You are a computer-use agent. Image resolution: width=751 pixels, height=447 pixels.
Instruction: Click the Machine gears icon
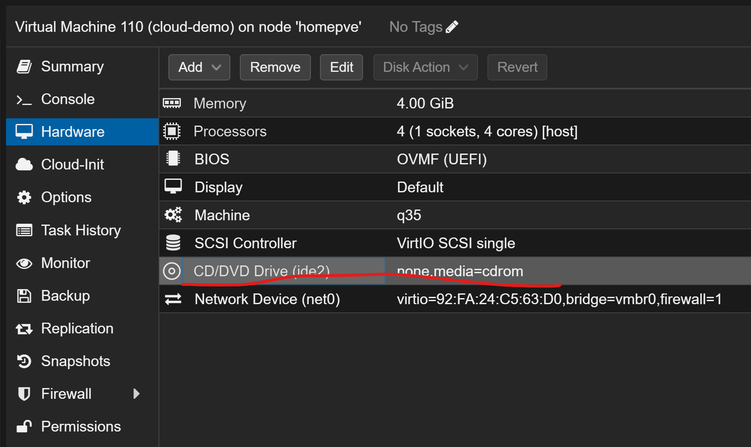pyautogui.click(x=173, y=215)
